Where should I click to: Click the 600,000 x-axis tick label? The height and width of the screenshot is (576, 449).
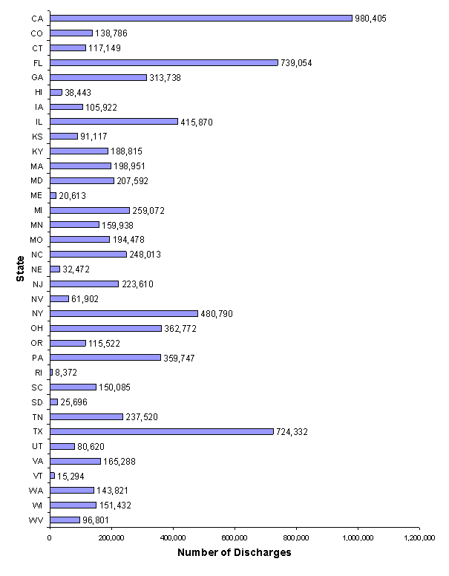click(235, 537)
